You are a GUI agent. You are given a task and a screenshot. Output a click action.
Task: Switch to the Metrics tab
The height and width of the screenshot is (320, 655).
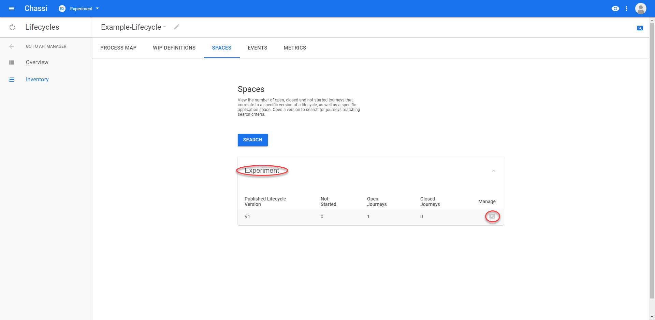click(x=295, y=48)
